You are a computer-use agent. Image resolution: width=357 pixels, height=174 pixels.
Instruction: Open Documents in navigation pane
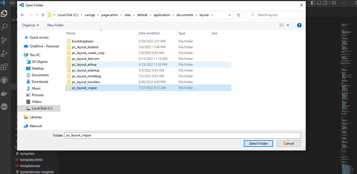(40, 75)
